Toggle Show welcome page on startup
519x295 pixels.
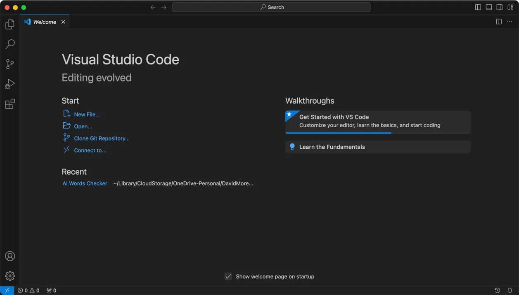228,276
